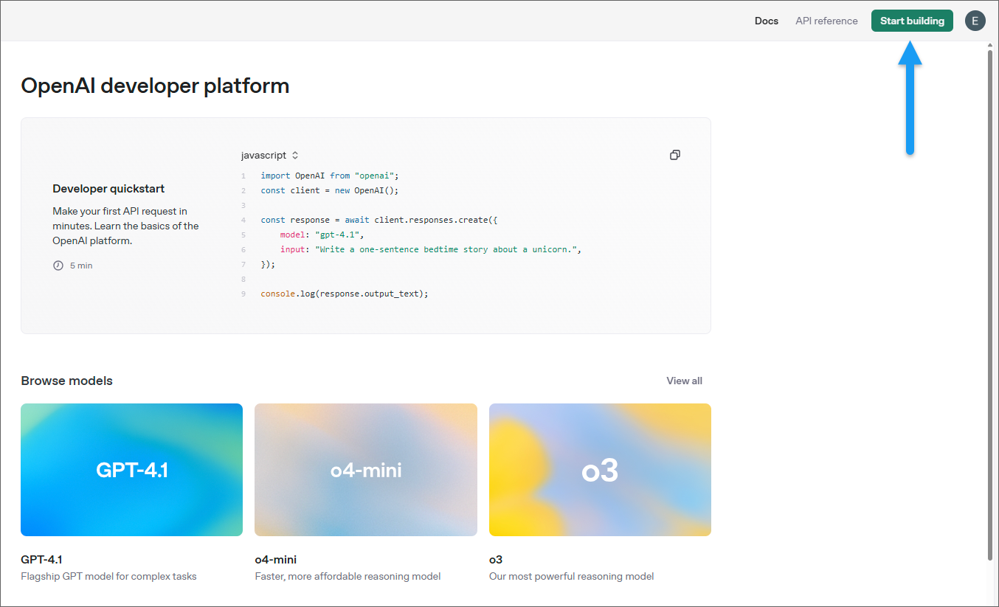Viewport: 999px width, 607px height.
Task: Click 'Faster, more affordable reasoning model' description
Action: [348, 576]
